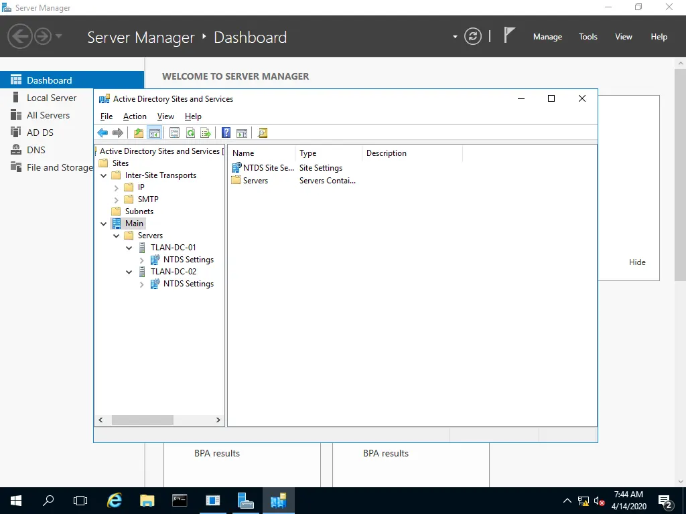
Task: Expand NTDS Settings under TLAN-DC-02
Action: (x=141, y=284)
